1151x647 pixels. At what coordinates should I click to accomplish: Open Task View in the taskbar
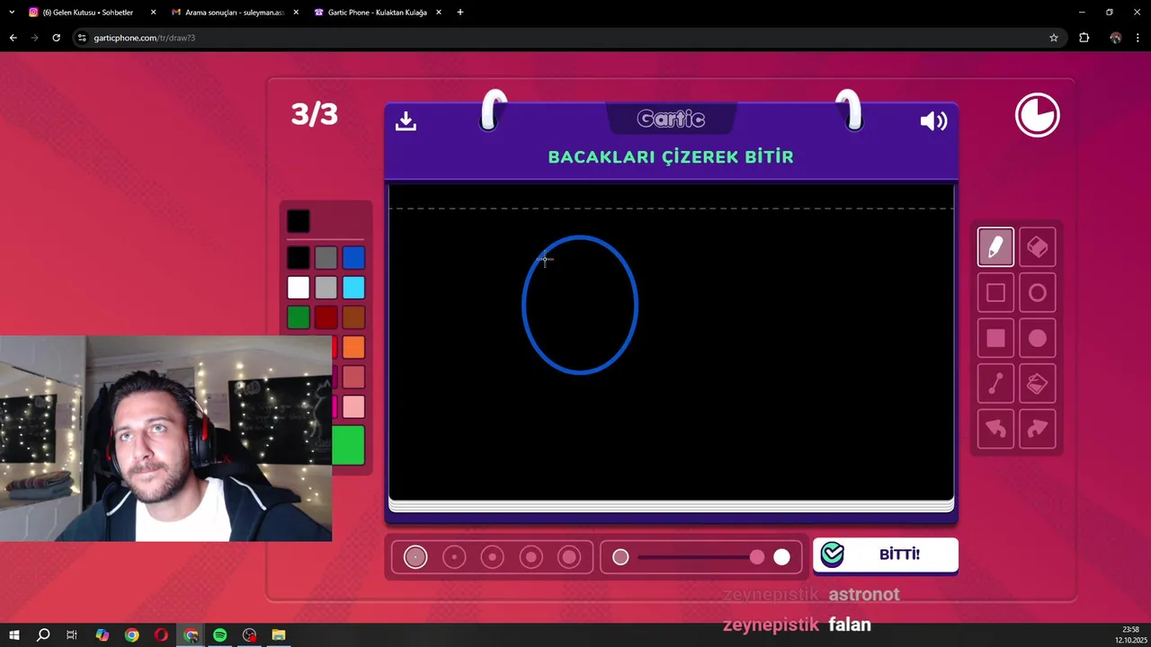[x=72, y=635]
